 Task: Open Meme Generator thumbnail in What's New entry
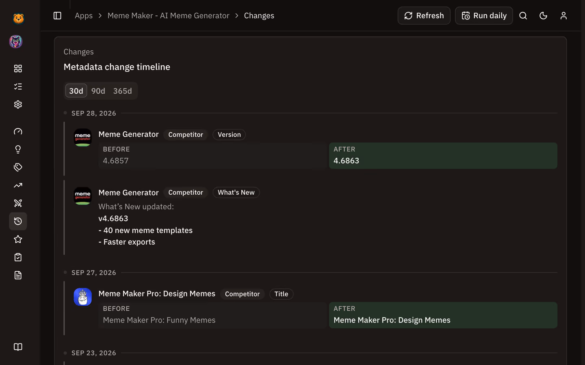pos(82,196)
